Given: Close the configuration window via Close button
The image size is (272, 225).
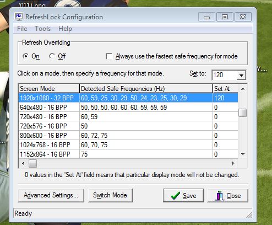Looking at the screenshot, I should pyautogui.click(x=227, y=195).
